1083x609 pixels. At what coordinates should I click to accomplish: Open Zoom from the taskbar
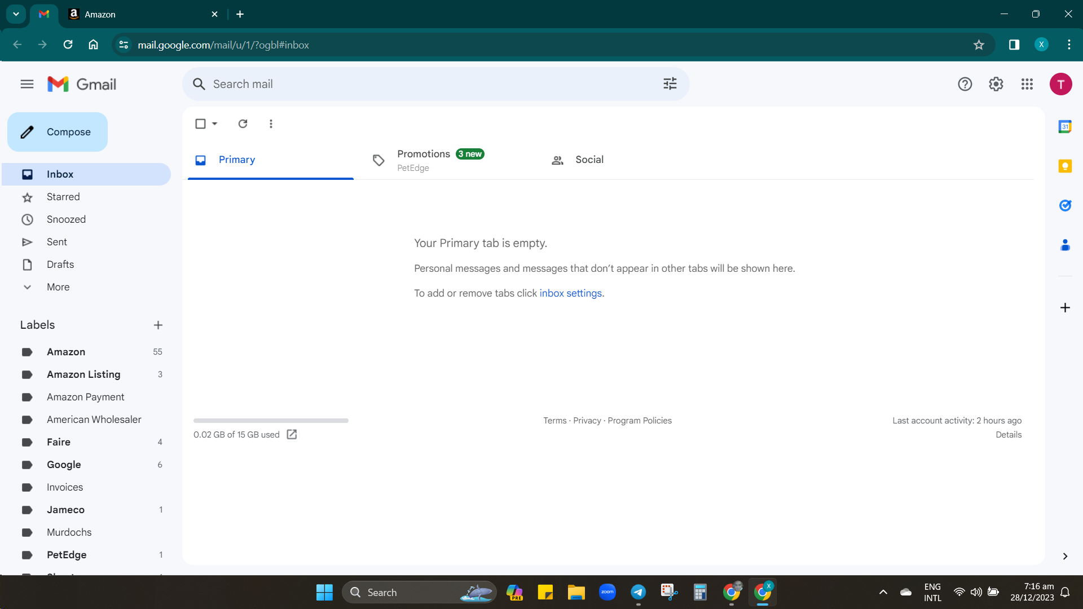[x=607, y=592]
